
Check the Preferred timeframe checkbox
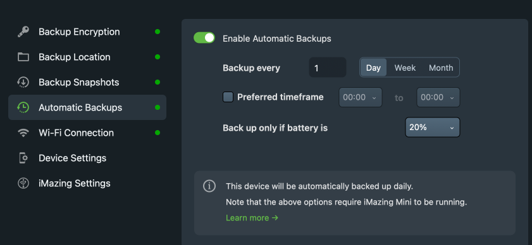click(x=228, y=97)
